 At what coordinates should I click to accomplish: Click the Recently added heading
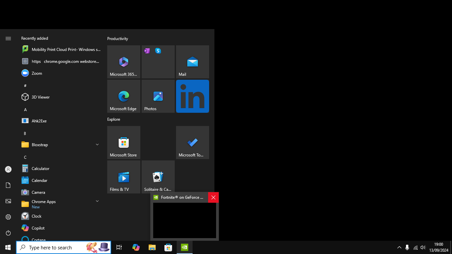coord(34,38)
